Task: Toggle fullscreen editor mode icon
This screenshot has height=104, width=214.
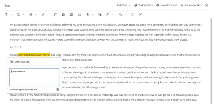Action: point(207,5)
